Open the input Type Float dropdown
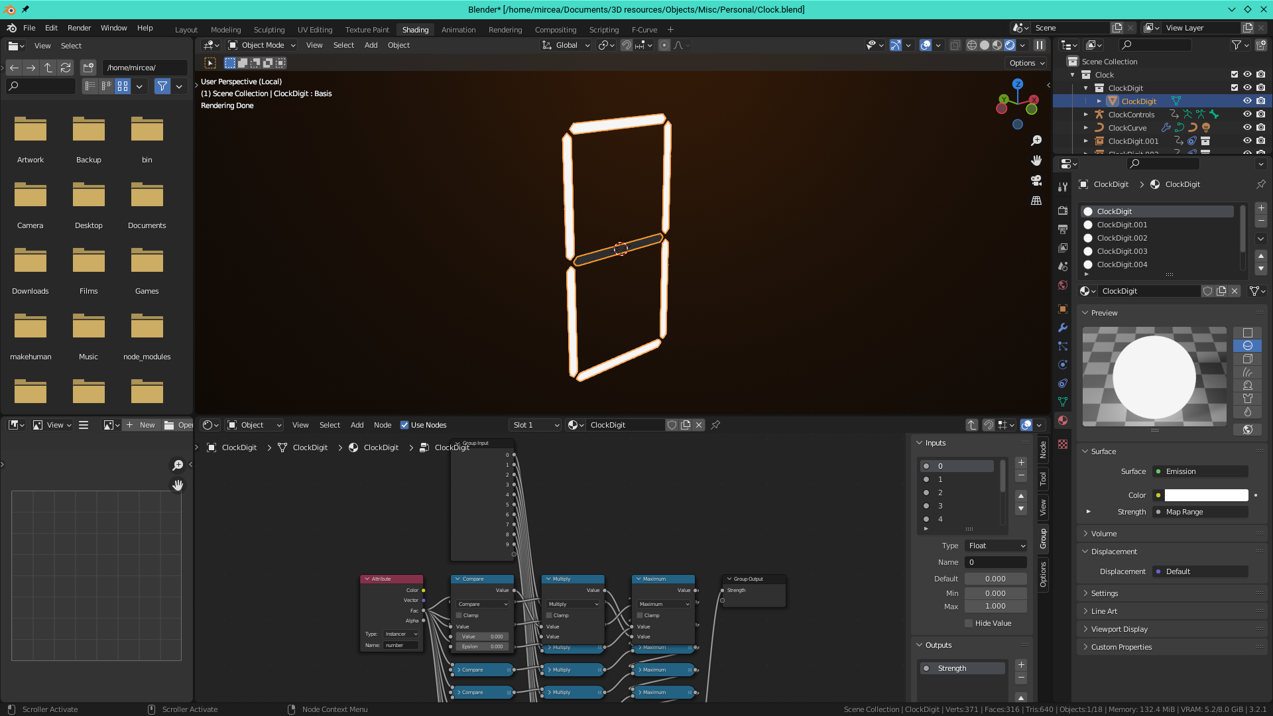Image resolution: width=1273 pixels, height=716 pixels. (997, 546)
